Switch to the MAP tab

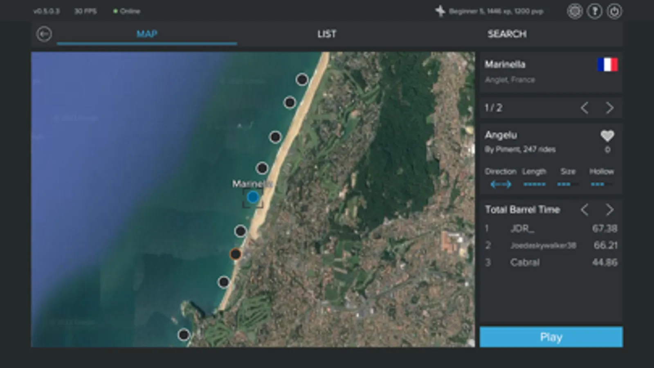click(147, 34)
